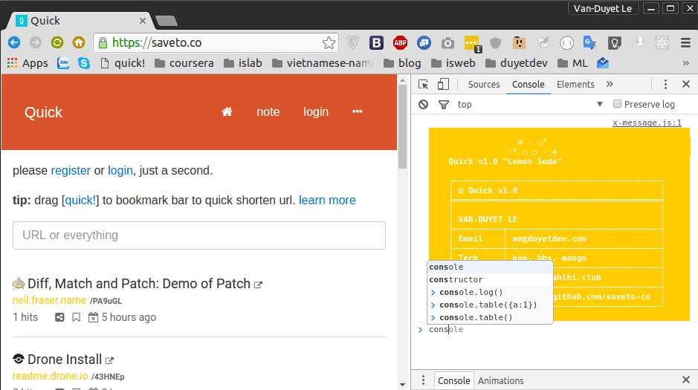
Task: Click the home icon in Quick navbar
Action: pyautogui.click(x=227, y=112)
